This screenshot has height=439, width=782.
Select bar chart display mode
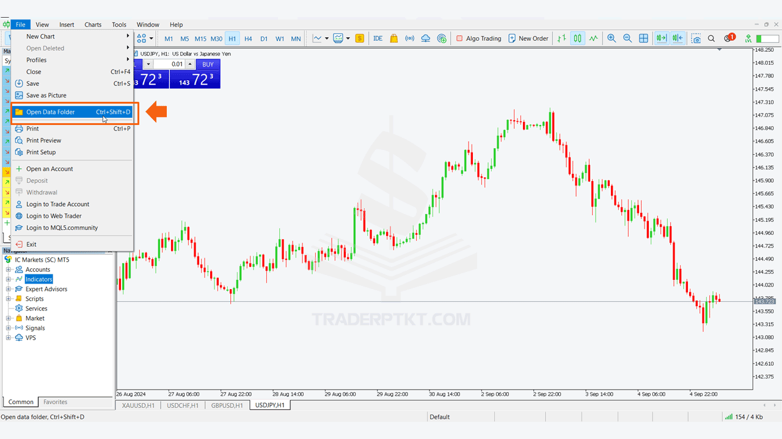point(561,38)
